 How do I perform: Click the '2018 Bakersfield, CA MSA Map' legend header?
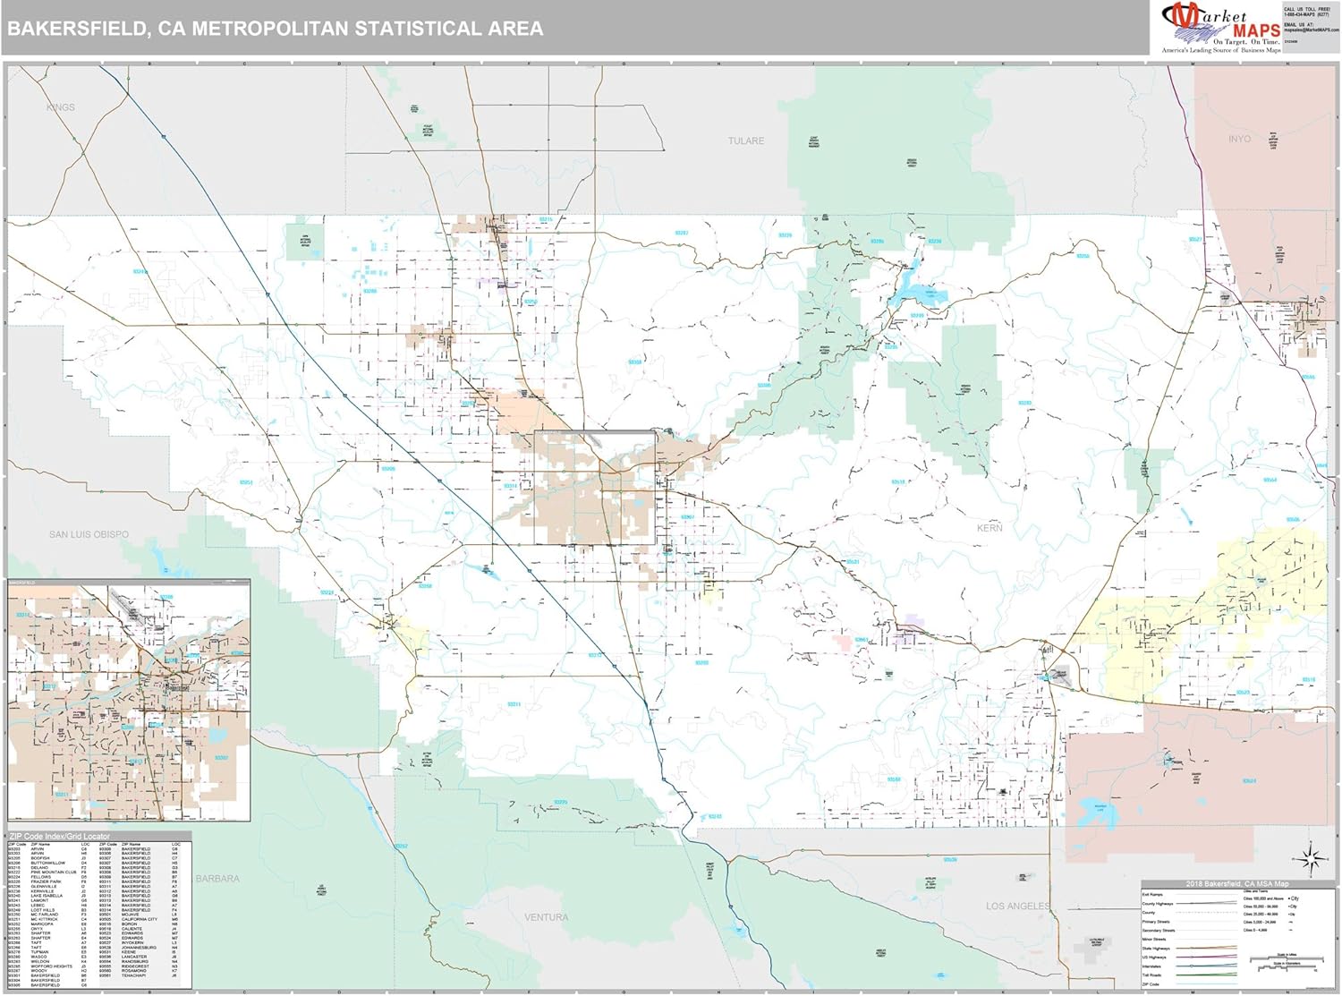point(1238,884)
